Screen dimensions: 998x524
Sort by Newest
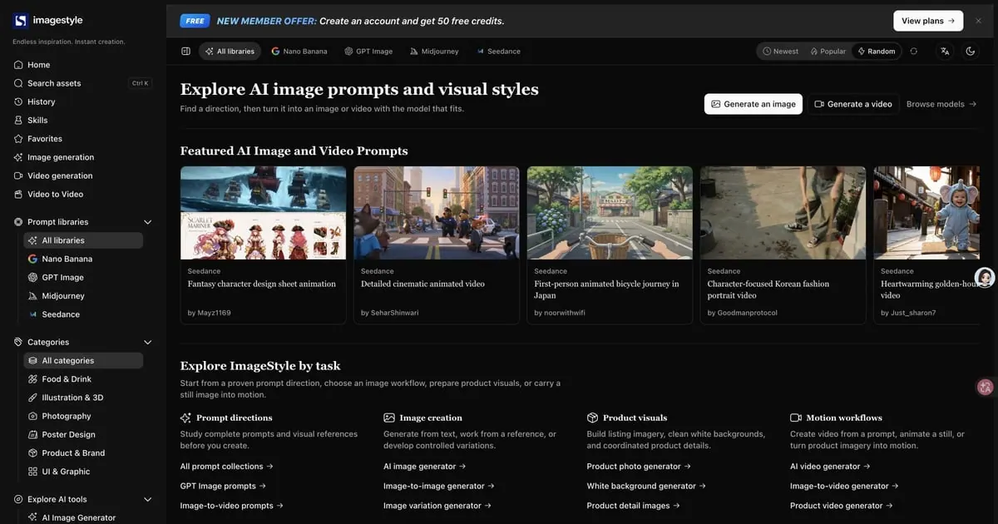781,51
